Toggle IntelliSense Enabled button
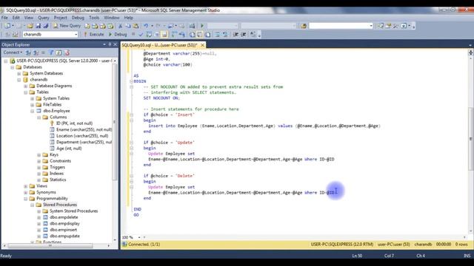474x266 pixels. click(x=164, y=35)
